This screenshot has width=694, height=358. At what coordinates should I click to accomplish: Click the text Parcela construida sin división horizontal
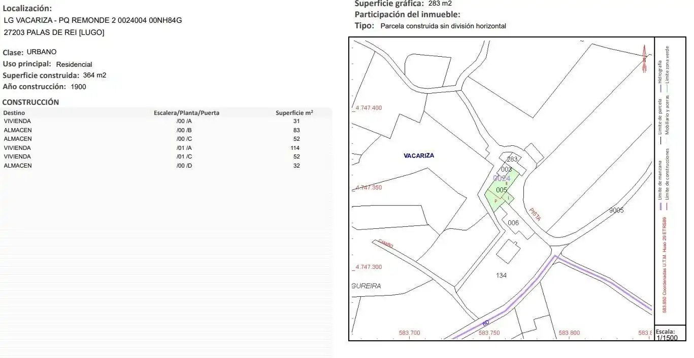(x=443, y=26)
